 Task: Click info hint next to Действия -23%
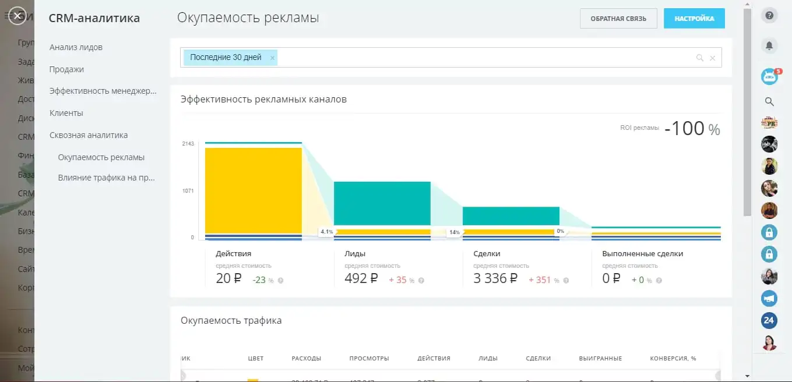coord(281,281)
